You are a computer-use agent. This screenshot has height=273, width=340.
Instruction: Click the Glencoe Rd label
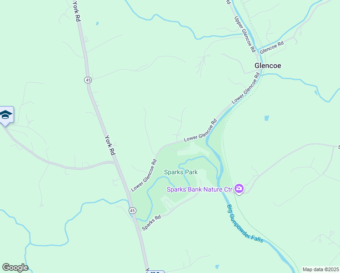(x=272, y=47)
